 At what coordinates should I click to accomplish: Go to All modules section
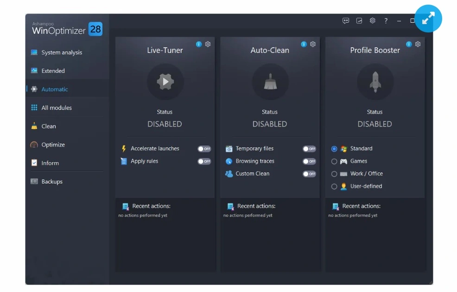[x=57, y=108]
